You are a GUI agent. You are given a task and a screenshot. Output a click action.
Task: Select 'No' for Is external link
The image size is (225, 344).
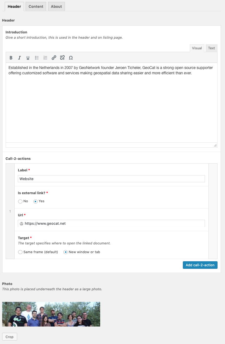(20, 201)
